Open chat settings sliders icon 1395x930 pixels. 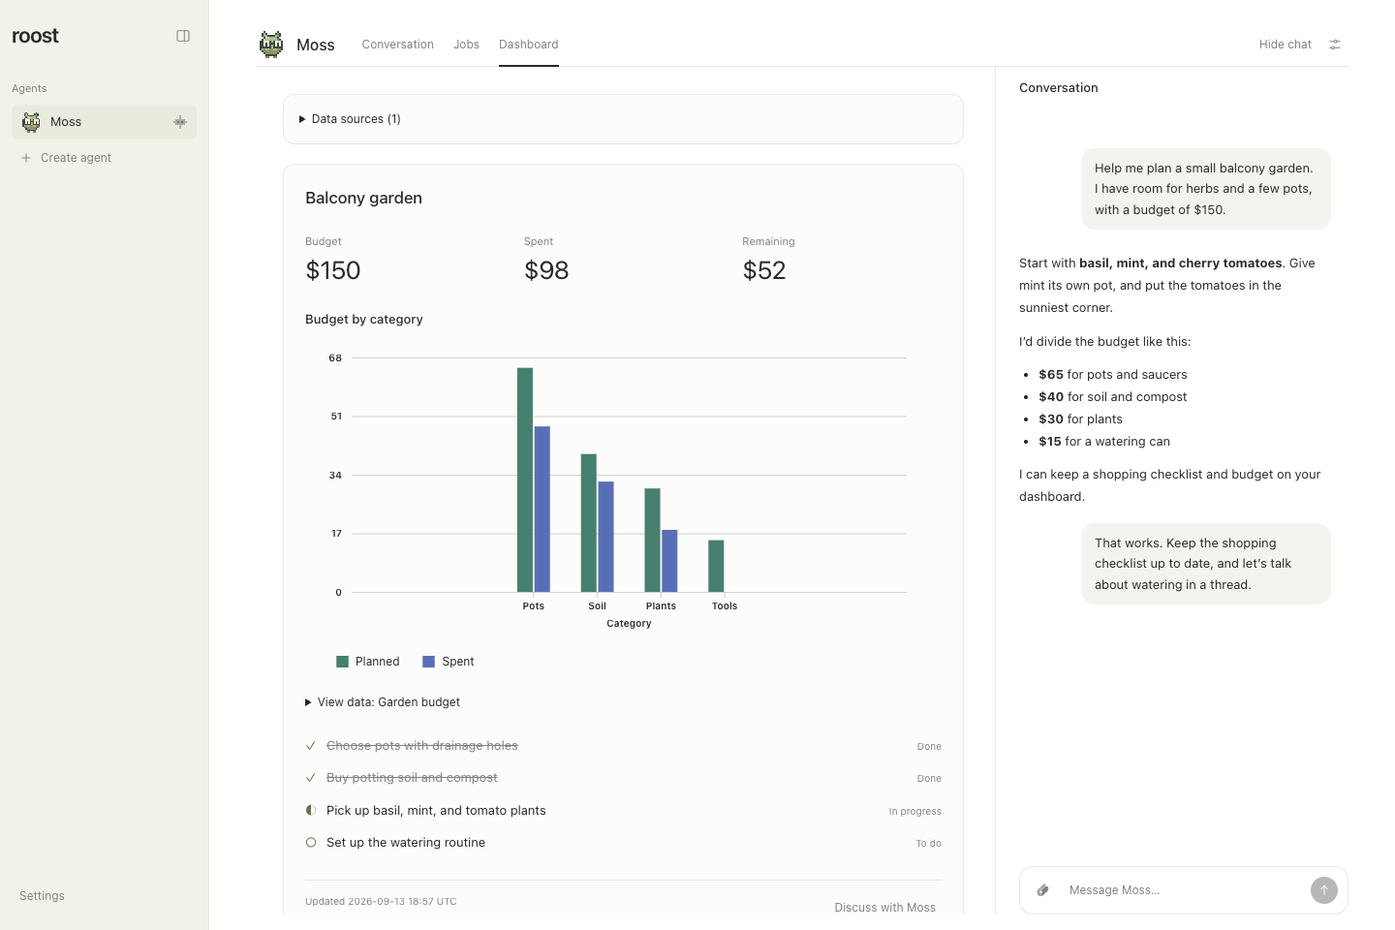pos(1335,45)
